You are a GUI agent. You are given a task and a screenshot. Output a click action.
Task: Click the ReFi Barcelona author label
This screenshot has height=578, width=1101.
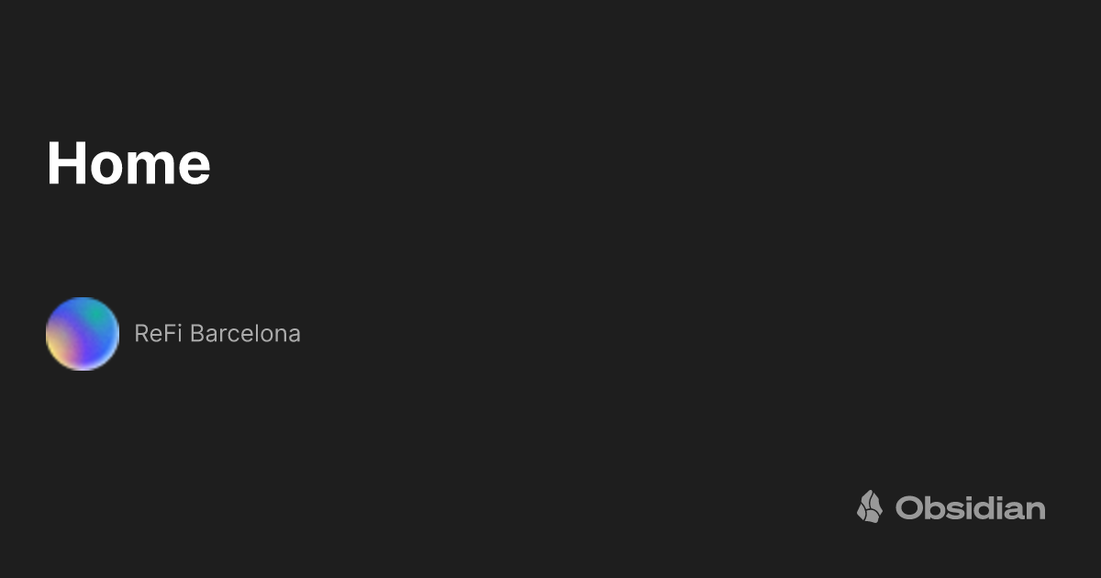tap(217, 334)
